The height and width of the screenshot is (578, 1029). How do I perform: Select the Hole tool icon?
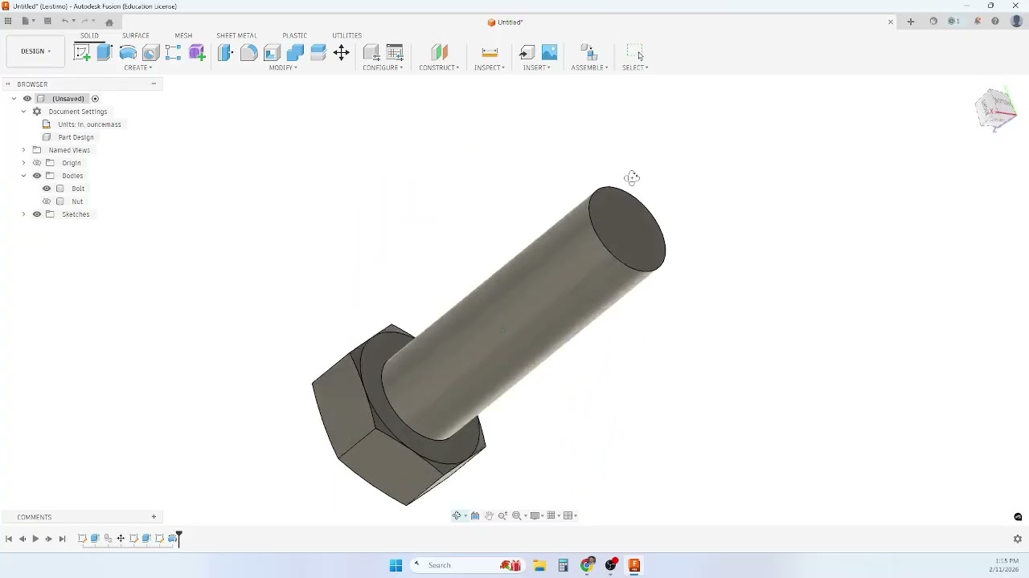(150, 53)
